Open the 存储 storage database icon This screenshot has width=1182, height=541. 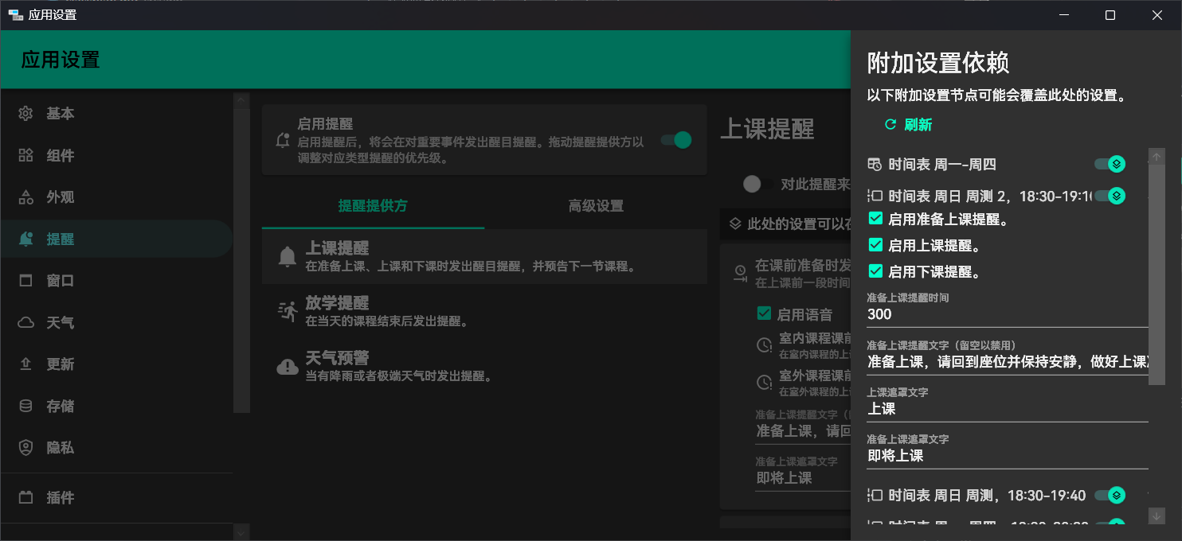pyautogui.click(x=26, y=406)
